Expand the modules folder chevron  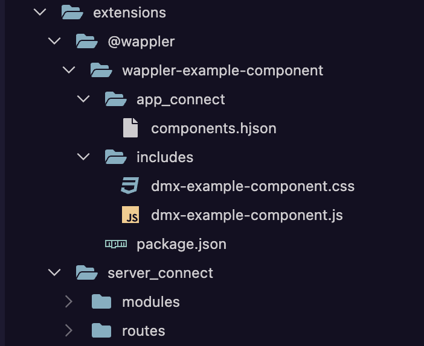click(69, 301)
